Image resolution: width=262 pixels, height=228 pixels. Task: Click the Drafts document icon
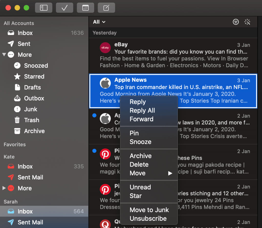point(17,87)
